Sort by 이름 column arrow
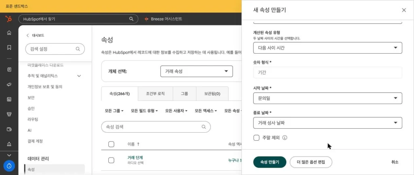Viewport: 414px width, 175px height. pyautogui.click(x=138, y=144)
